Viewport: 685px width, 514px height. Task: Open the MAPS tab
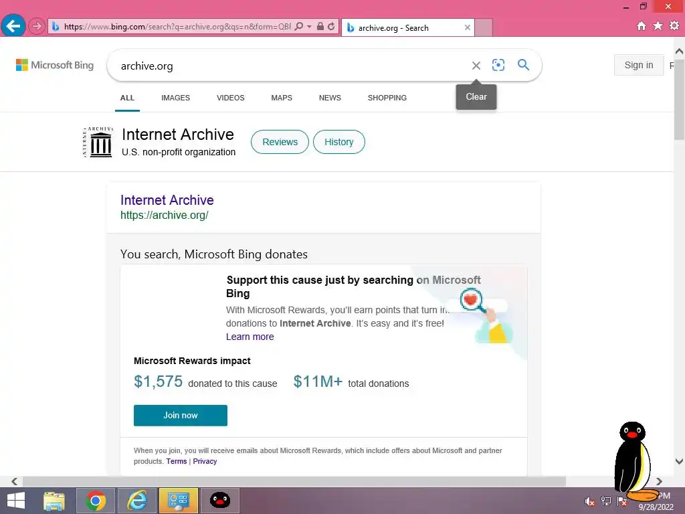click(x=282, y=98)
